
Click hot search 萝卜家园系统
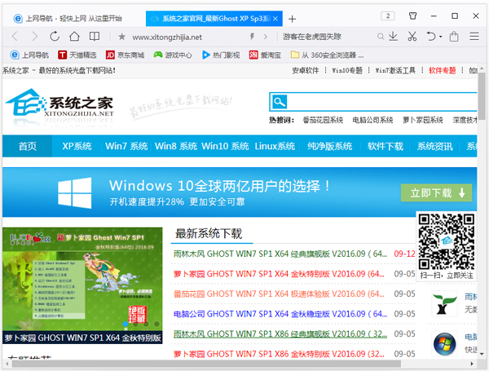pos(422,120)
